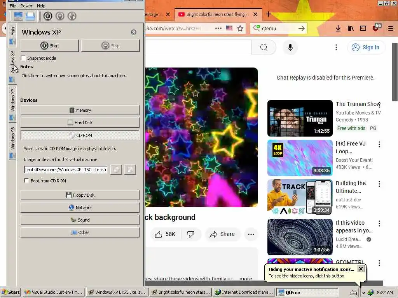Expand the Other devices section
Image resolution: width=398 pixels, height=298 pixels.
(x=80, y=232)
